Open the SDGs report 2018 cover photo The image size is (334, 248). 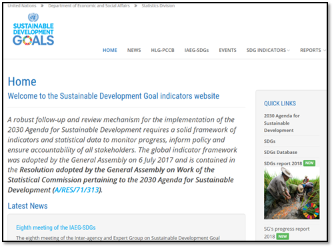(291, 193)
